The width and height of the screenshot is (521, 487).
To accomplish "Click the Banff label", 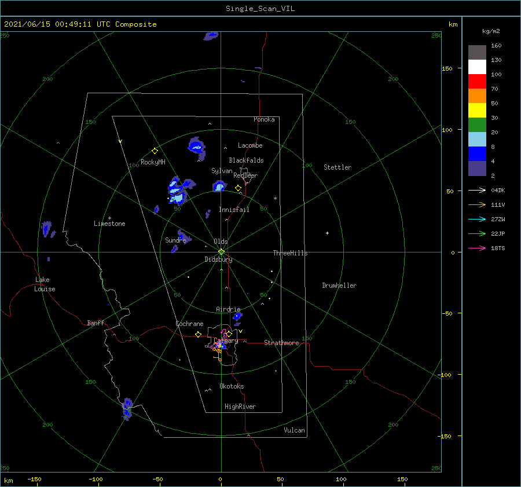I will click(96, 323).
